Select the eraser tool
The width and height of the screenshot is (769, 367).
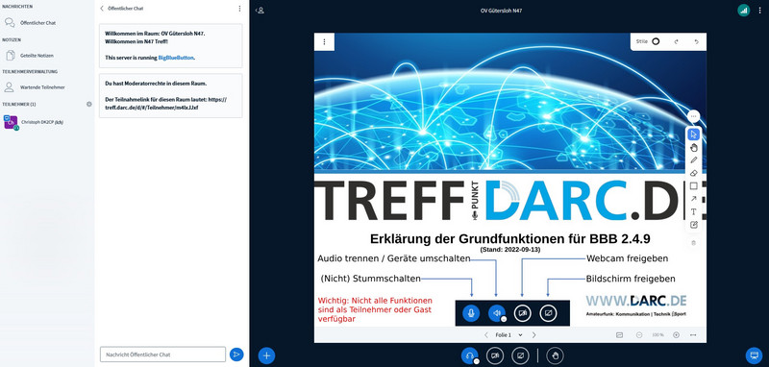(693, 173)
